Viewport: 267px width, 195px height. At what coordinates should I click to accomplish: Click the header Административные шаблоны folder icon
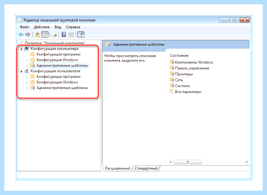click(108, 44)
